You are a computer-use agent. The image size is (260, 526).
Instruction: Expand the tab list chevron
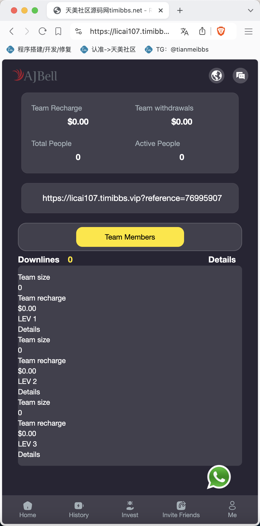250,10
